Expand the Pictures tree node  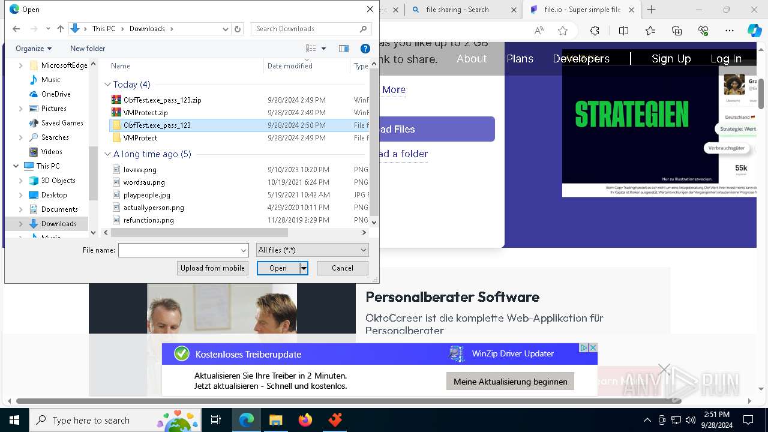21,109
